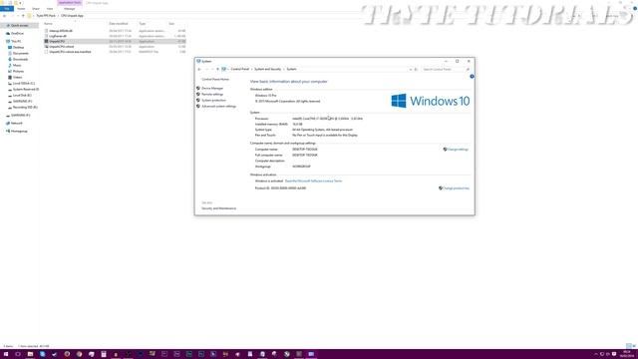Image resolution: width=638 pixels, height=359 pixels.
Task: Click back arrow in File Explorer
Action: point(4,16)
